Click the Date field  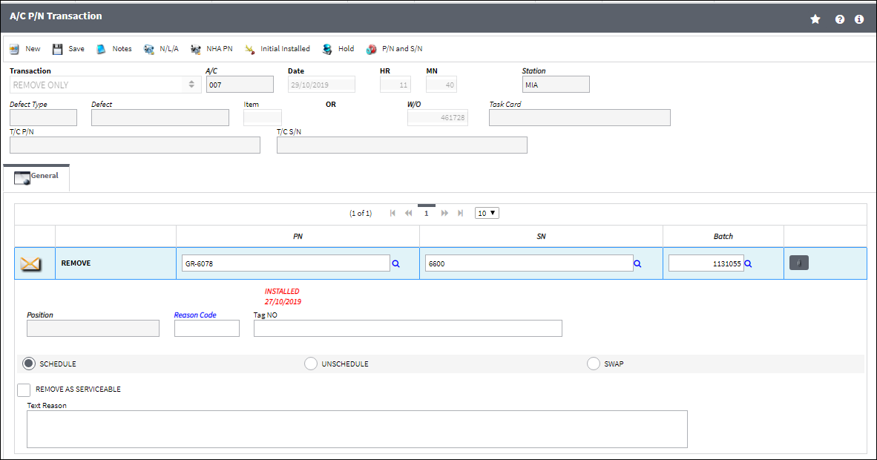[x=321, y=85]
